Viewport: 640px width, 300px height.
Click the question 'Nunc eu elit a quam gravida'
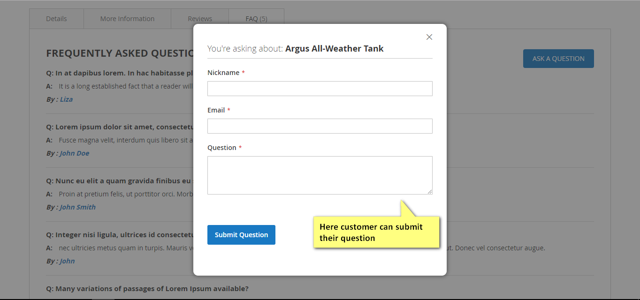point(120,181)
